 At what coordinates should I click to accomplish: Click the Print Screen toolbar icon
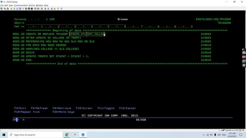coord(2,9)
